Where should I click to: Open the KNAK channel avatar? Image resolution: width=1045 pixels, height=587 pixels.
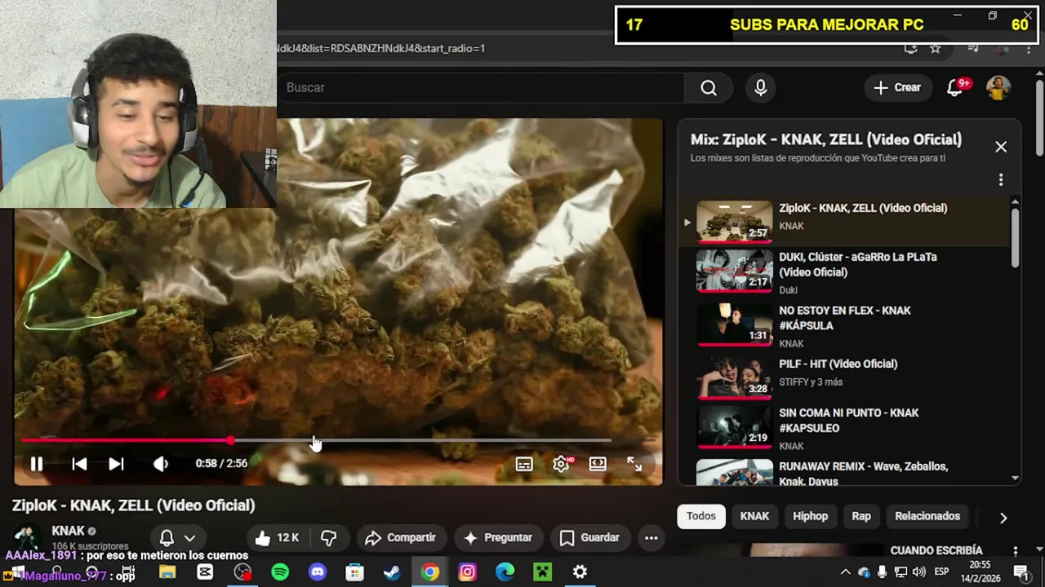click(x=27, y=538)
